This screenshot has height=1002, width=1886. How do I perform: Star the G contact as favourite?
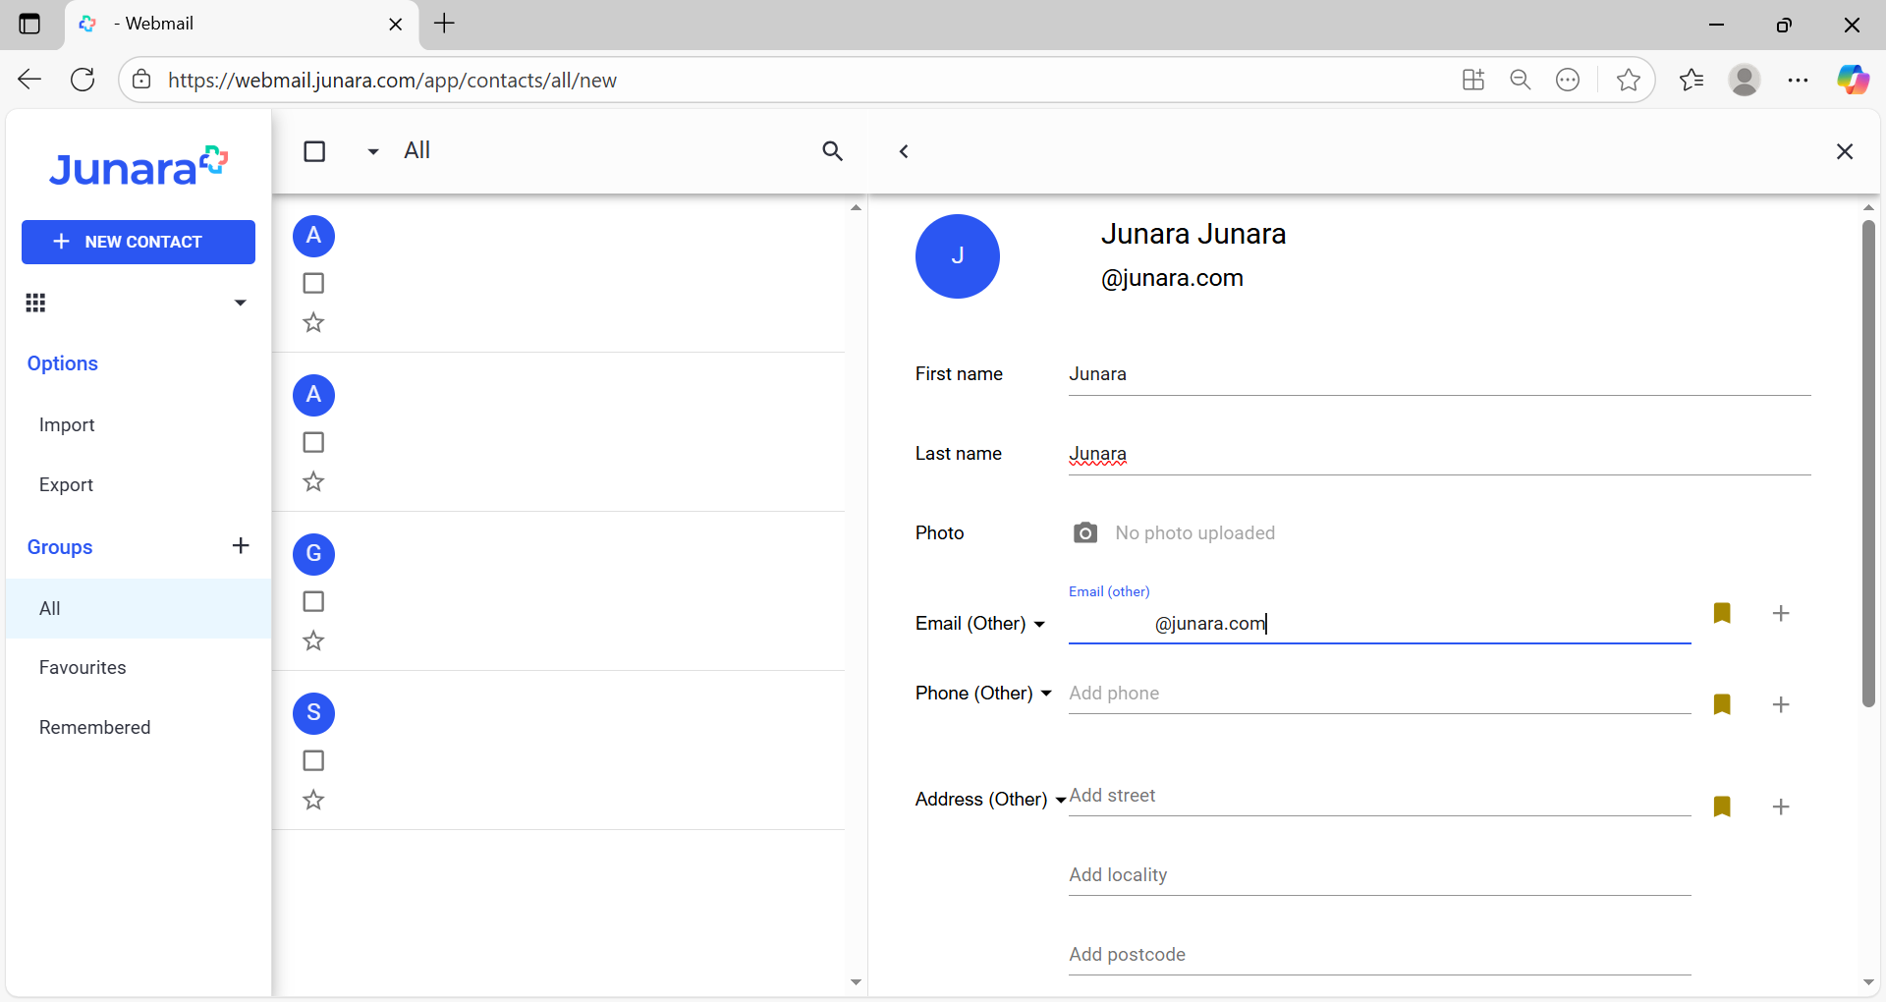point(313,640)
